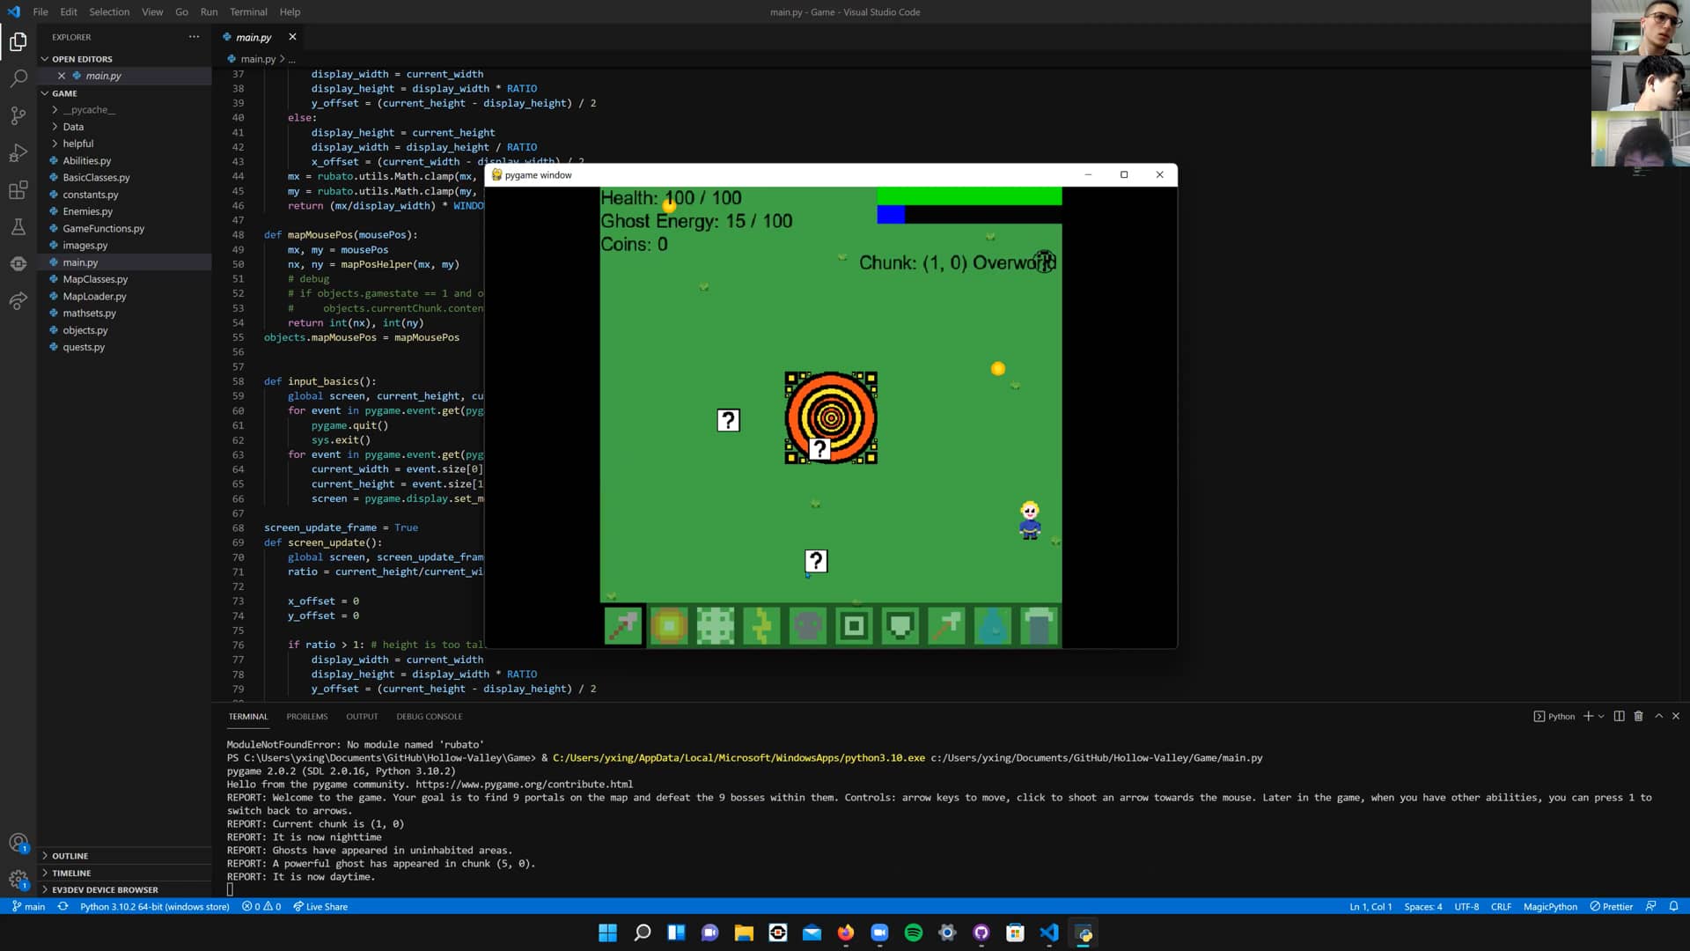Select the arrow weapon in the game hotbar

(x=623, y=625)
